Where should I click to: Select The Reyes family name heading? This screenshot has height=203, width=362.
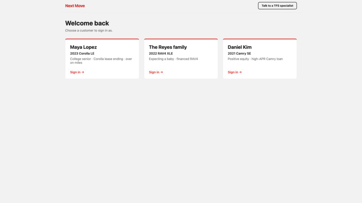[x=168, y=47]
